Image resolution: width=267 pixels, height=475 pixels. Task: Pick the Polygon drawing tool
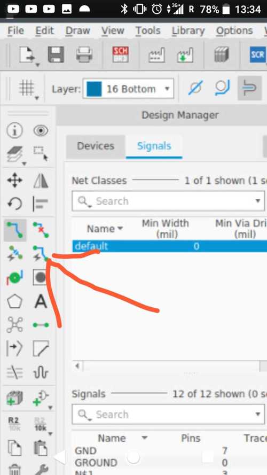coord(15,301)
